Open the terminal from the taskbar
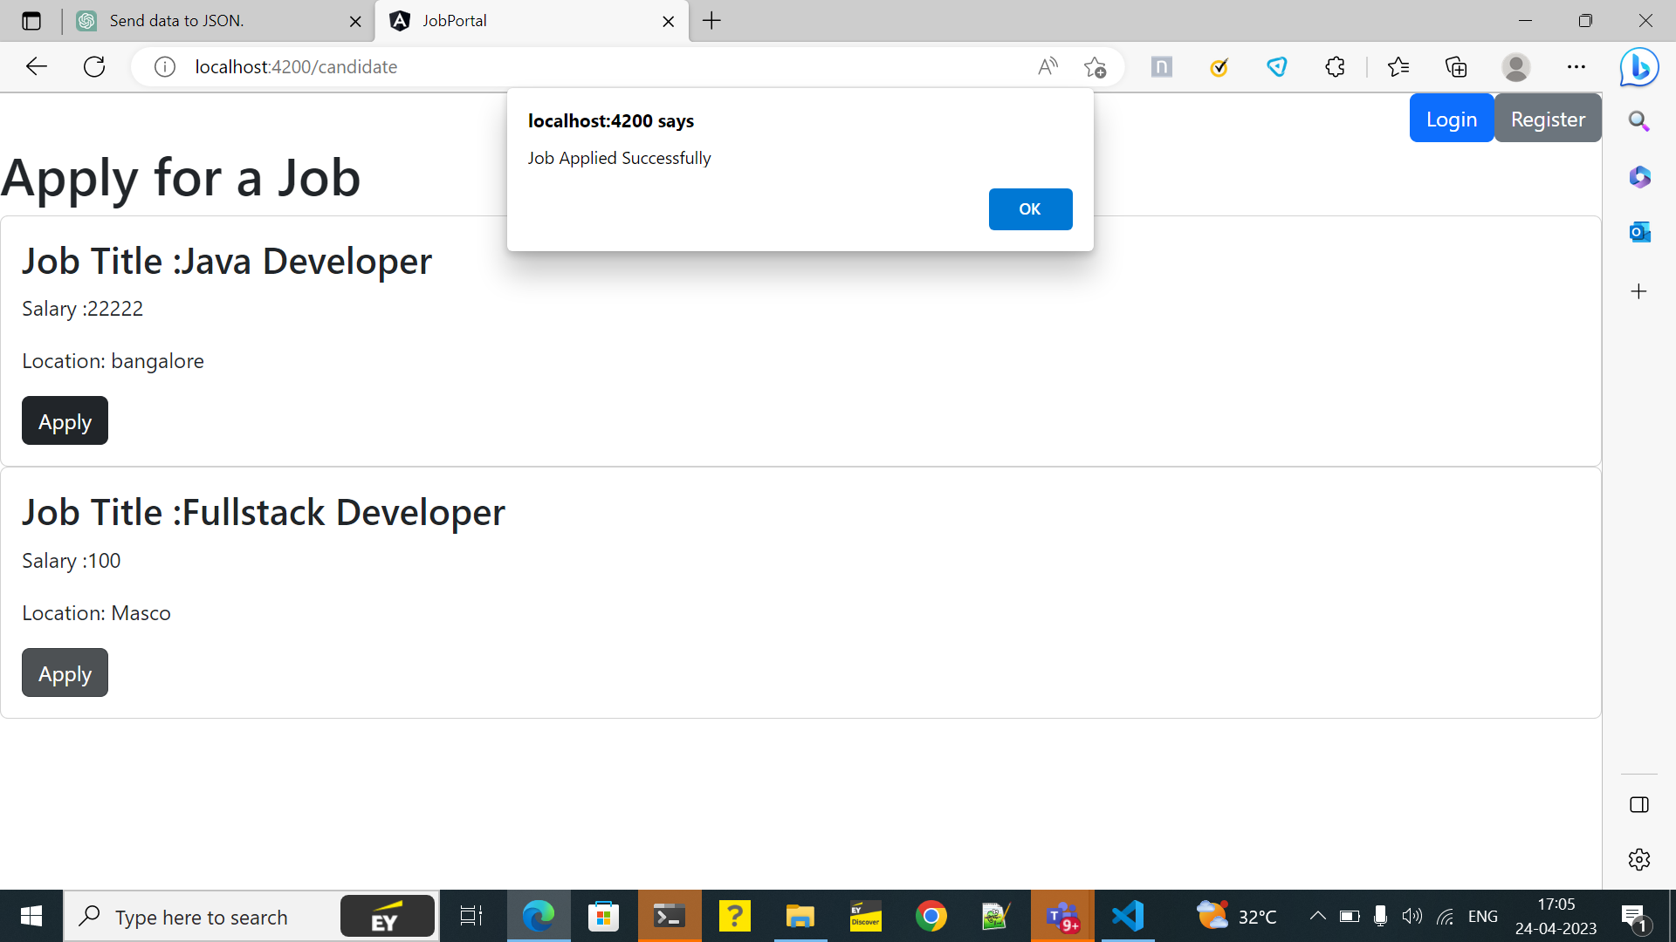Viewport: 1676px width, 942px height. coord(669,916)
